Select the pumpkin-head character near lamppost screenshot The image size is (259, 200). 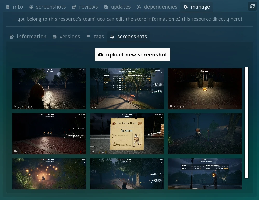[x=205, y=174]
